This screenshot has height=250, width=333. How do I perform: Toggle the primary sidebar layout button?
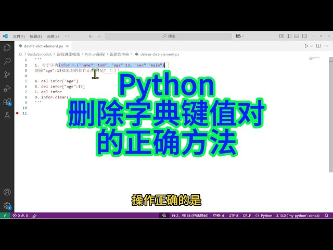pos(289,36)
